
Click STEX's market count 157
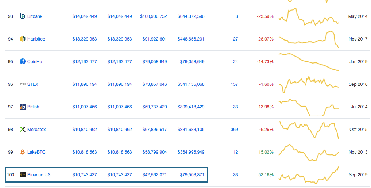tap(234, 84)
